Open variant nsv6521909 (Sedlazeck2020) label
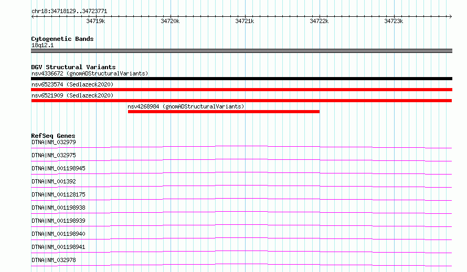 [x=72, y=95]
